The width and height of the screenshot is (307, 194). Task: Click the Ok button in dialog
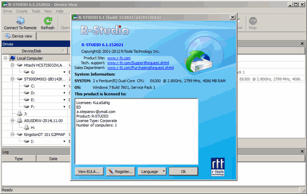tap(184, 171)
